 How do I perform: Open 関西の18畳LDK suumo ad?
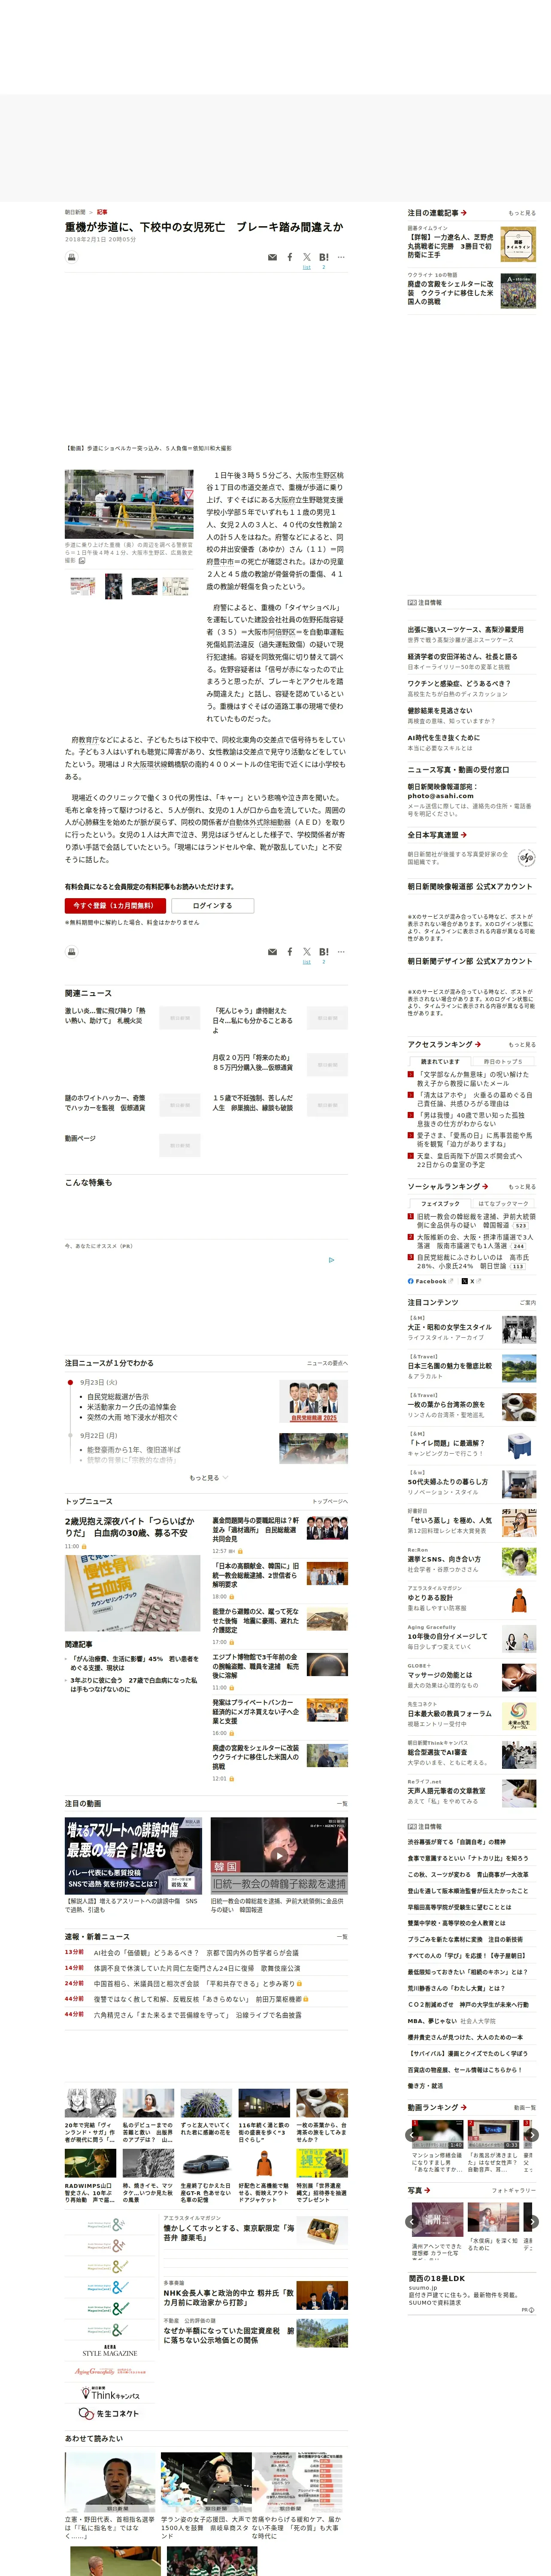point(436,2278)
